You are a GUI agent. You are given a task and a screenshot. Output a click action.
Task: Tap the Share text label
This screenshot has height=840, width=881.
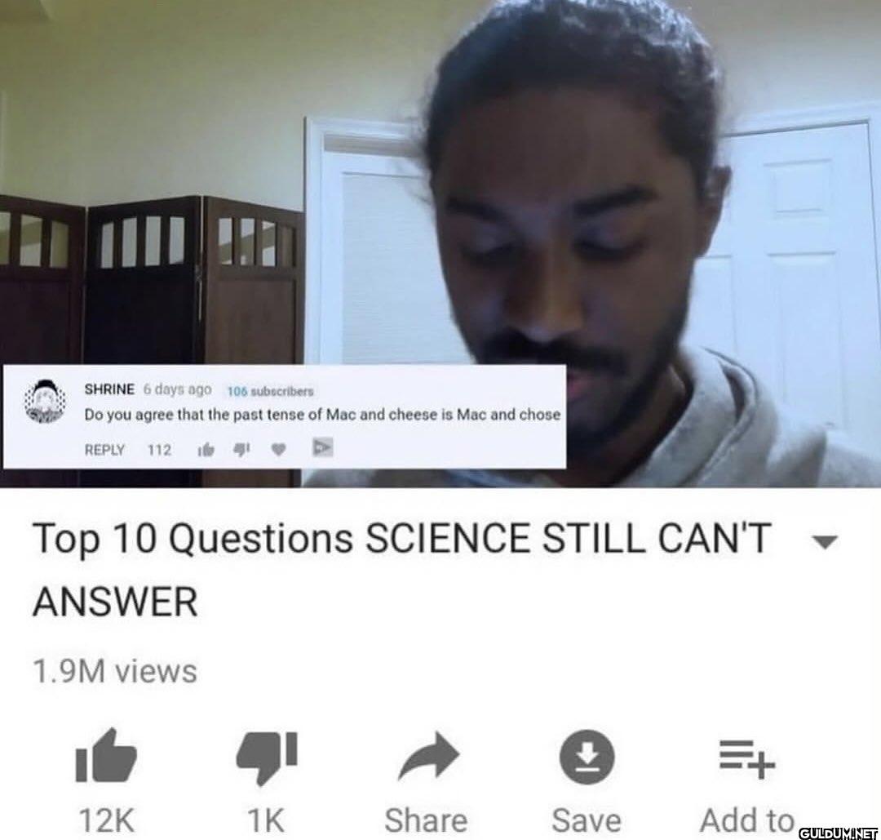[426, 820]
